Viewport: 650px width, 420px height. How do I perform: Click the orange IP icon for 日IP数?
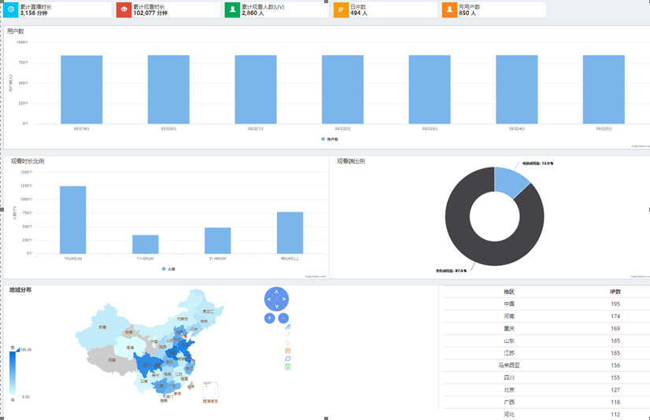(342, 9)
